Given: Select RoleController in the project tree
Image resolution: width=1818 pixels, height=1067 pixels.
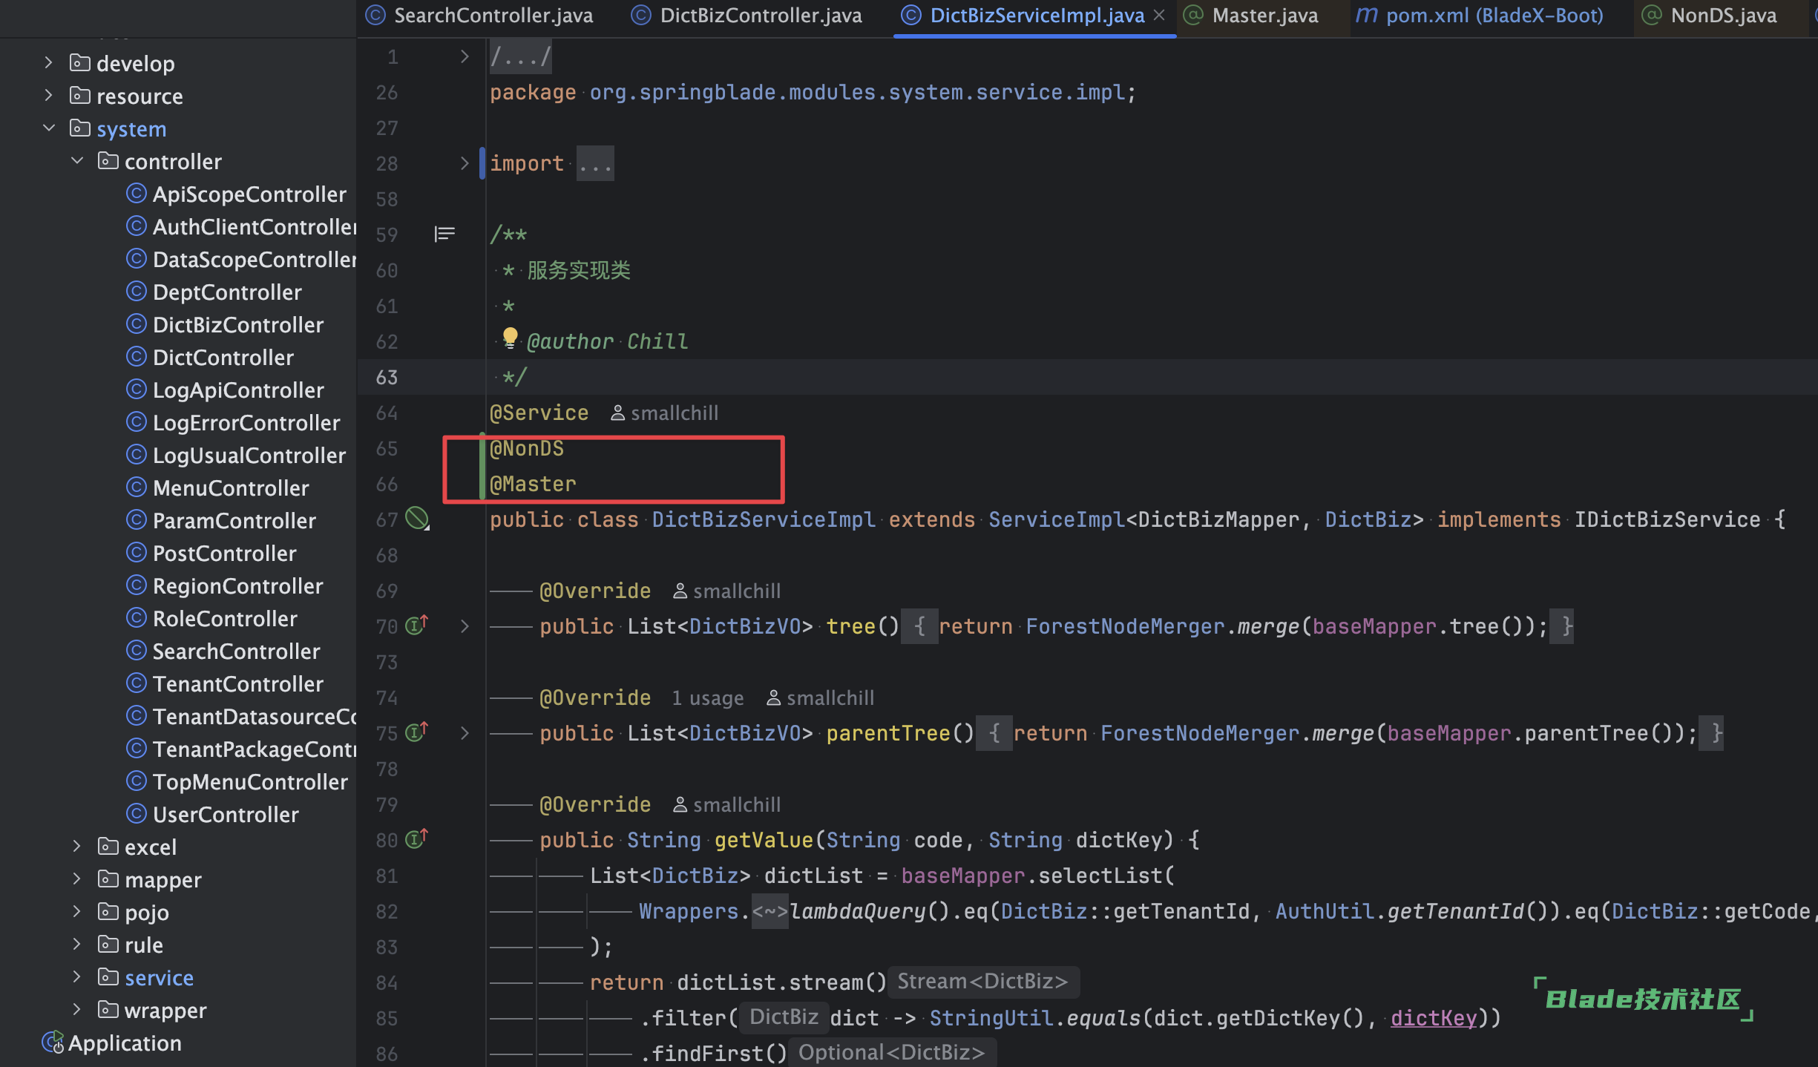Looking at the screenshot, I should click(225, 618).
